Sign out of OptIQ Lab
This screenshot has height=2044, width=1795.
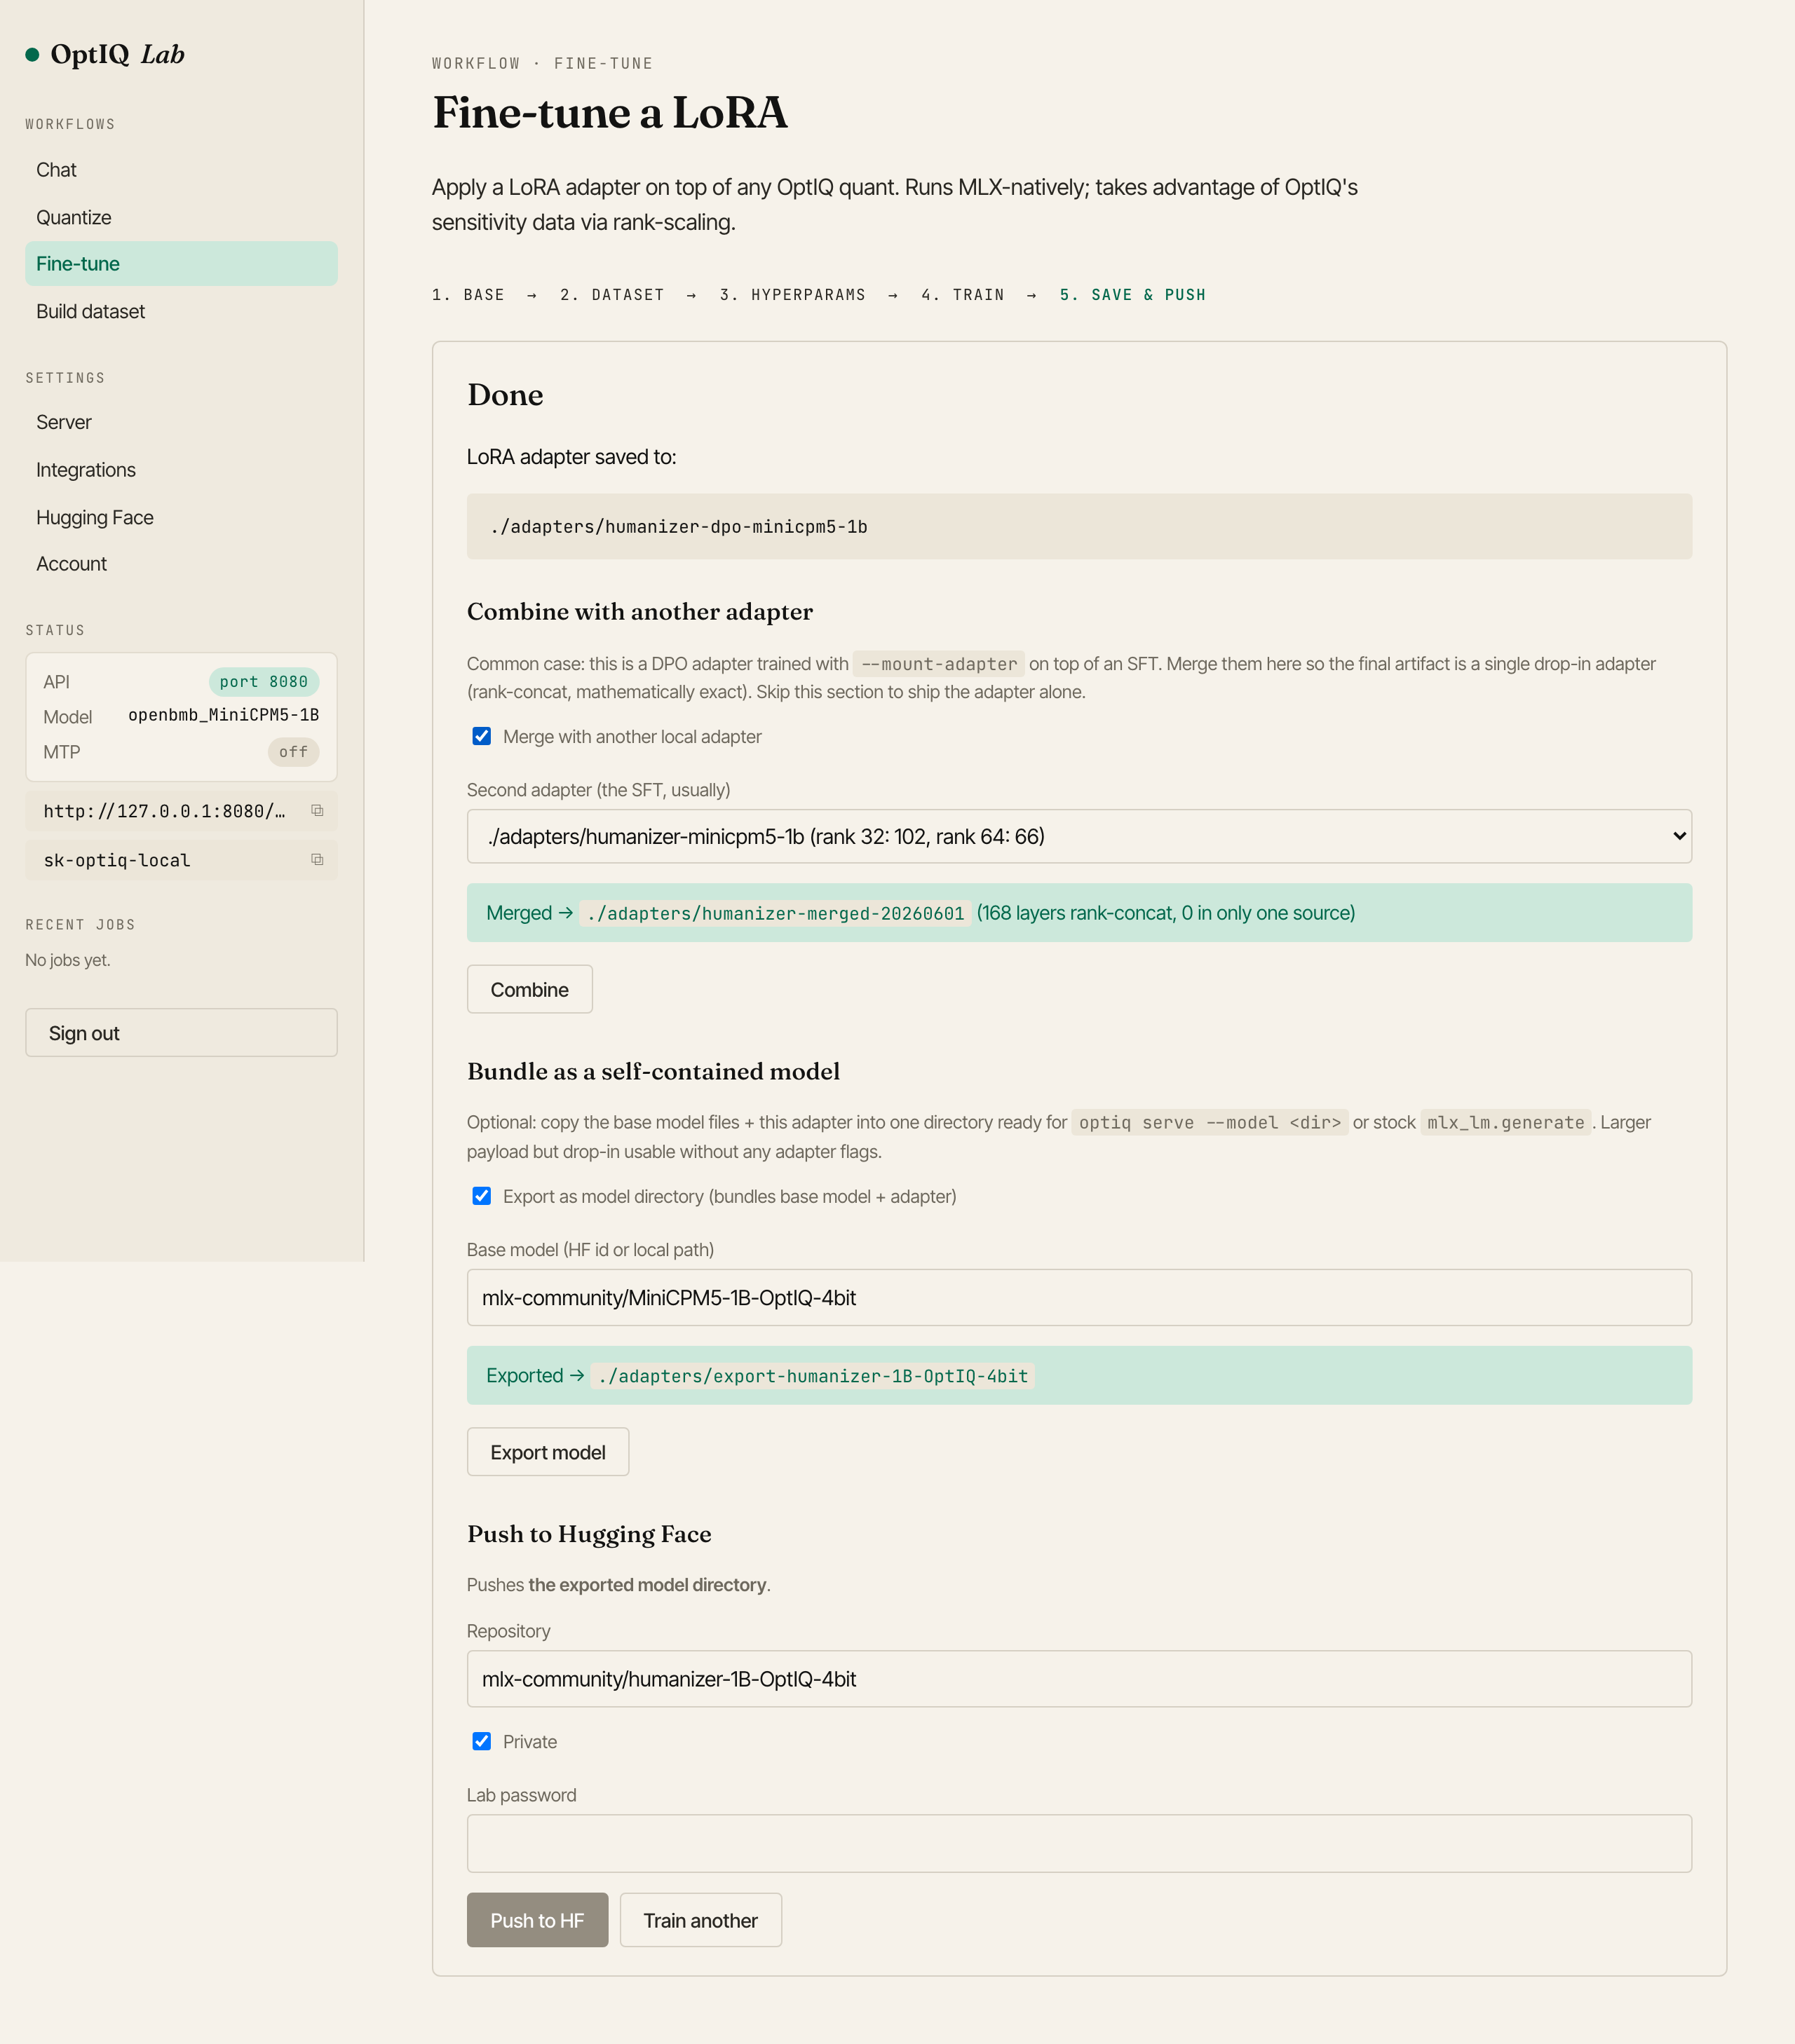click(x=181, y=1033)
